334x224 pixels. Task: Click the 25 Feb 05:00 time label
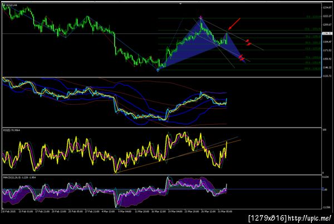click(x=75, y=212)
